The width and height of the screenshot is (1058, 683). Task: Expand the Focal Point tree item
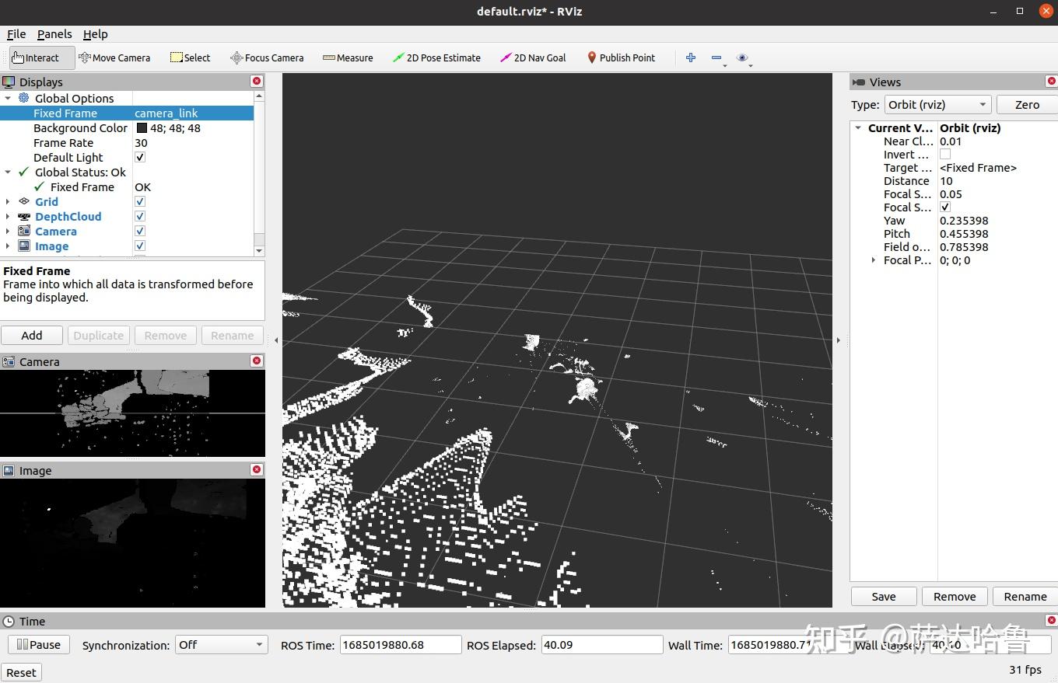(873, 260)
